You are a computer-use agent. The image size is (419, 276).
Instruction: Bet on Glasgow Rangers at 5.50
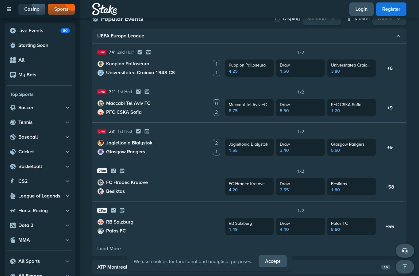[352, 147]
